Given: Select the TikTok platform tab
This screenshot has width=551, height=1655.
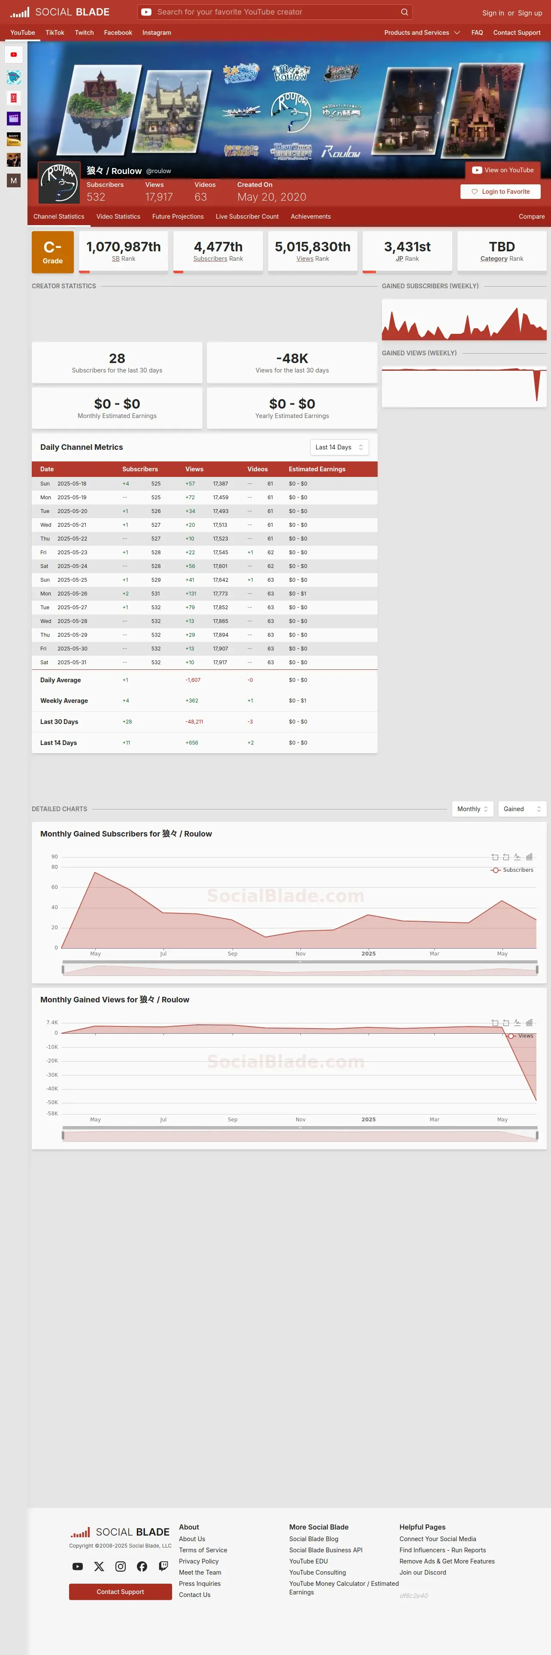Looking at the screenshot, I should click(54, 32).
